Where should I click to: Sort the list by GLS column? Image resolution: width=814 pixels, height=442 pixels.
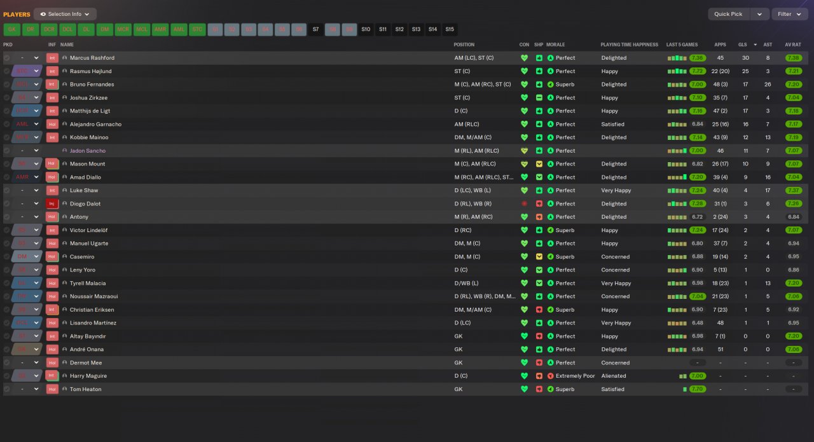[x=742, y=45]
